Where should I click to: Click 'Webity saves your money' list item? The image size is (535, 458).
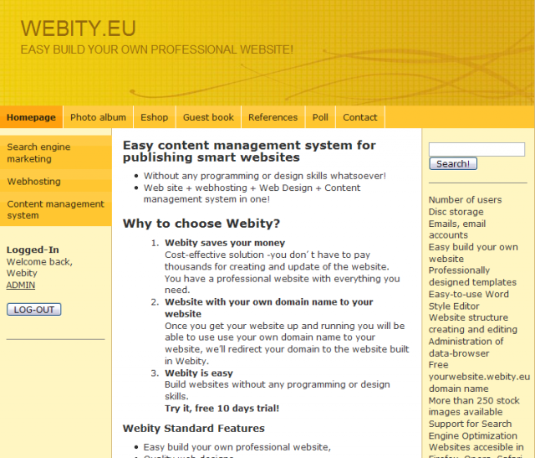click(x=225, y=243)
